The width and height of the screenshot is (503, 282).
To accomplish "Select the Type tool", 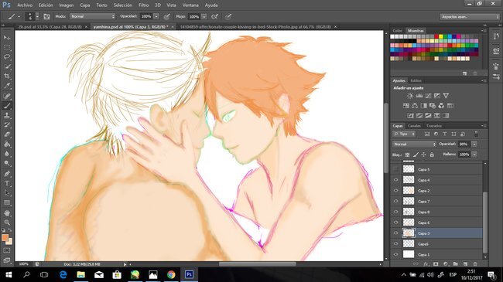I will tap(7, 184).
